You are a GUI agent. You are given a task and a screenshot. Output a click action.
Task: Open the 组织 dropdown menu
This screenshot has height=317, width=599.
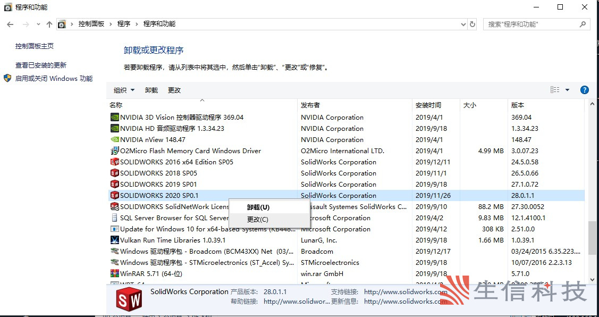pos(124,90)
